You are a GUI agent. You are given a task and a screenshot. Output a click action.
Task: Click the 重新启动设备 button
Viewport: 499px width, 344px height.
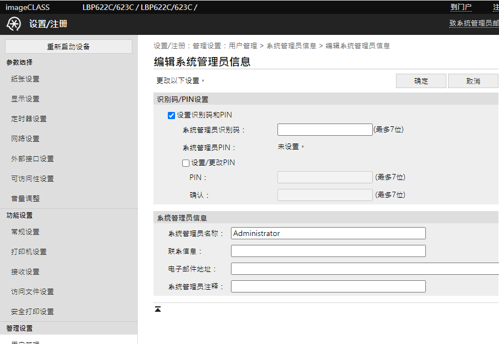[x=69, y=47]
